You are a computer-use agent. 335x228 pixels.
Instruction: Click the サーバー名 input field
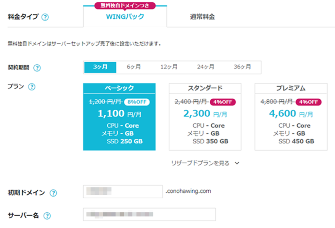(x=149, y=215)
